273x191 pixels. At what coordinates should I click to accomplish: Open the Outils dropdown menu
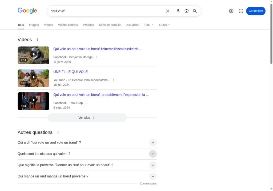tap(164, 25)
